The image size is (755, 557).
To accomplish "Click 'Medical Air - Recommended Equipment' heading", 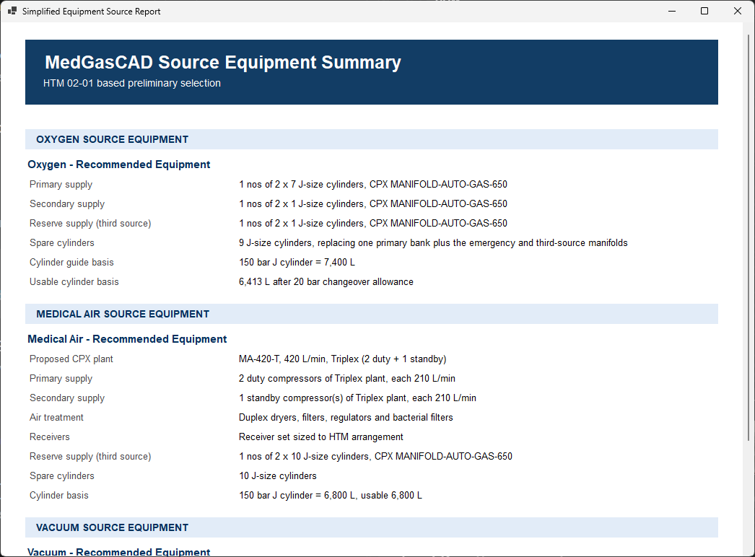I will (127, 339).
